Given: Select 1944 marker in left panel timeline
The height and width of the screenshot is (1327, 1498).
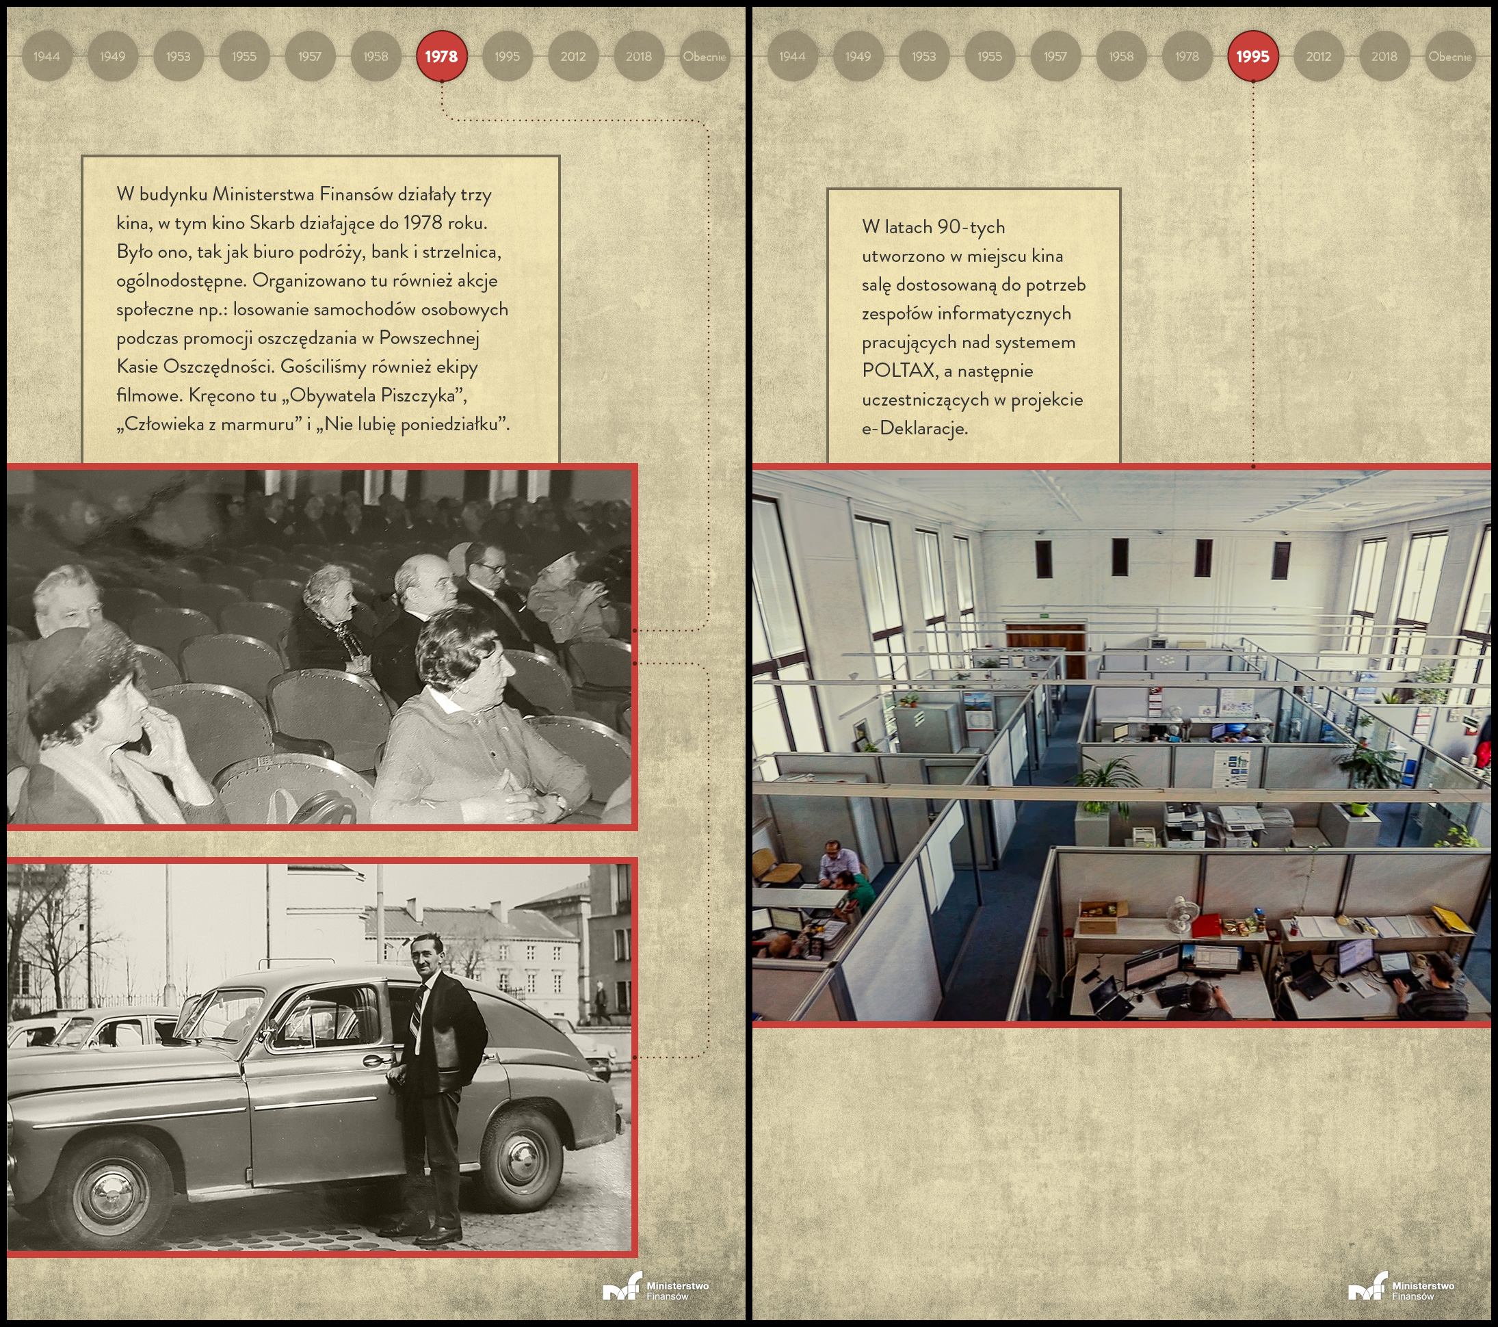Looking at the screenshot, I should click(47, 56).
